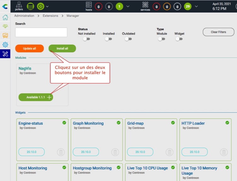Viewport: 237px width, 181px height.
Task: Open the Home sidebar icon
Action: click(5, 17)
